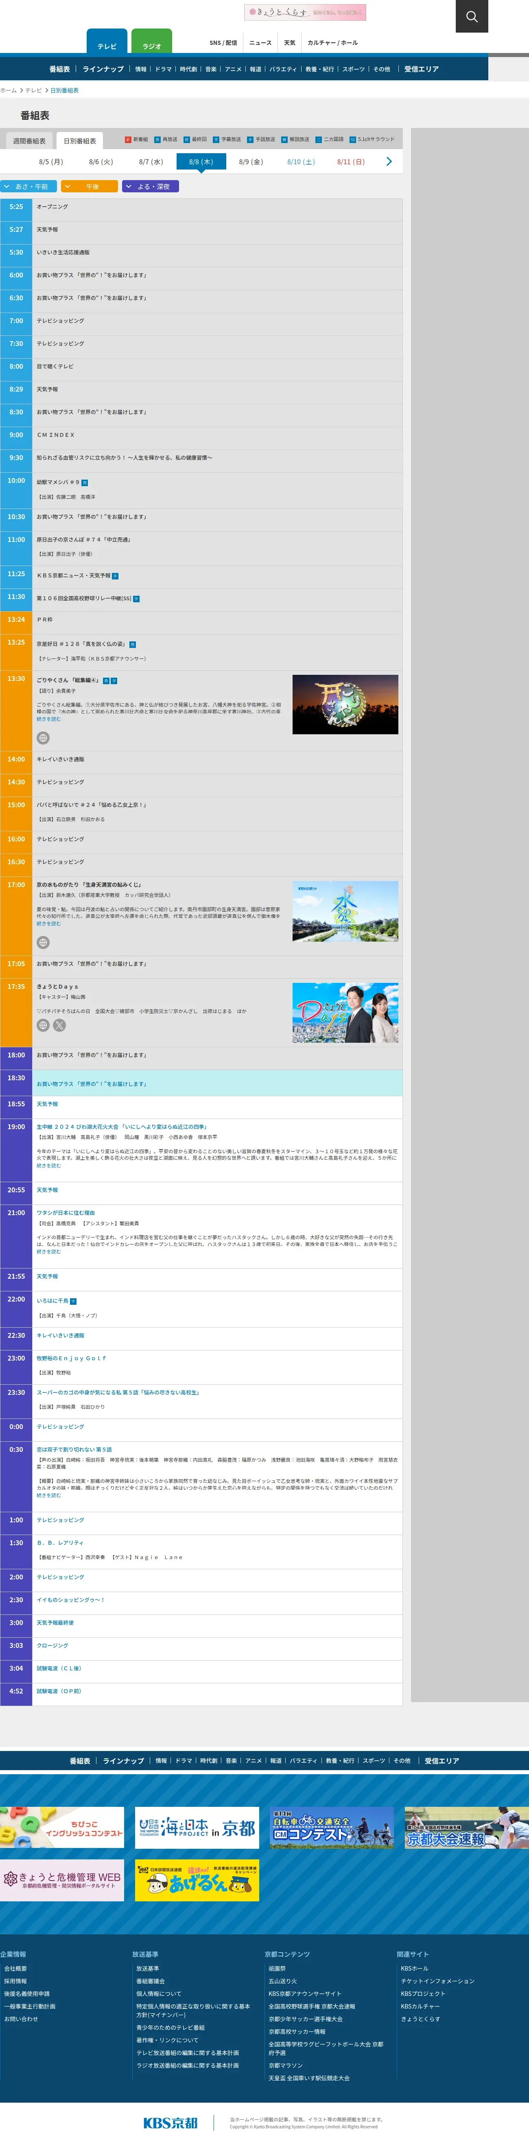Click きょうとDays program thumbnail image
This screenshot has width=529, height=2143.
(x=345, y=1013)
